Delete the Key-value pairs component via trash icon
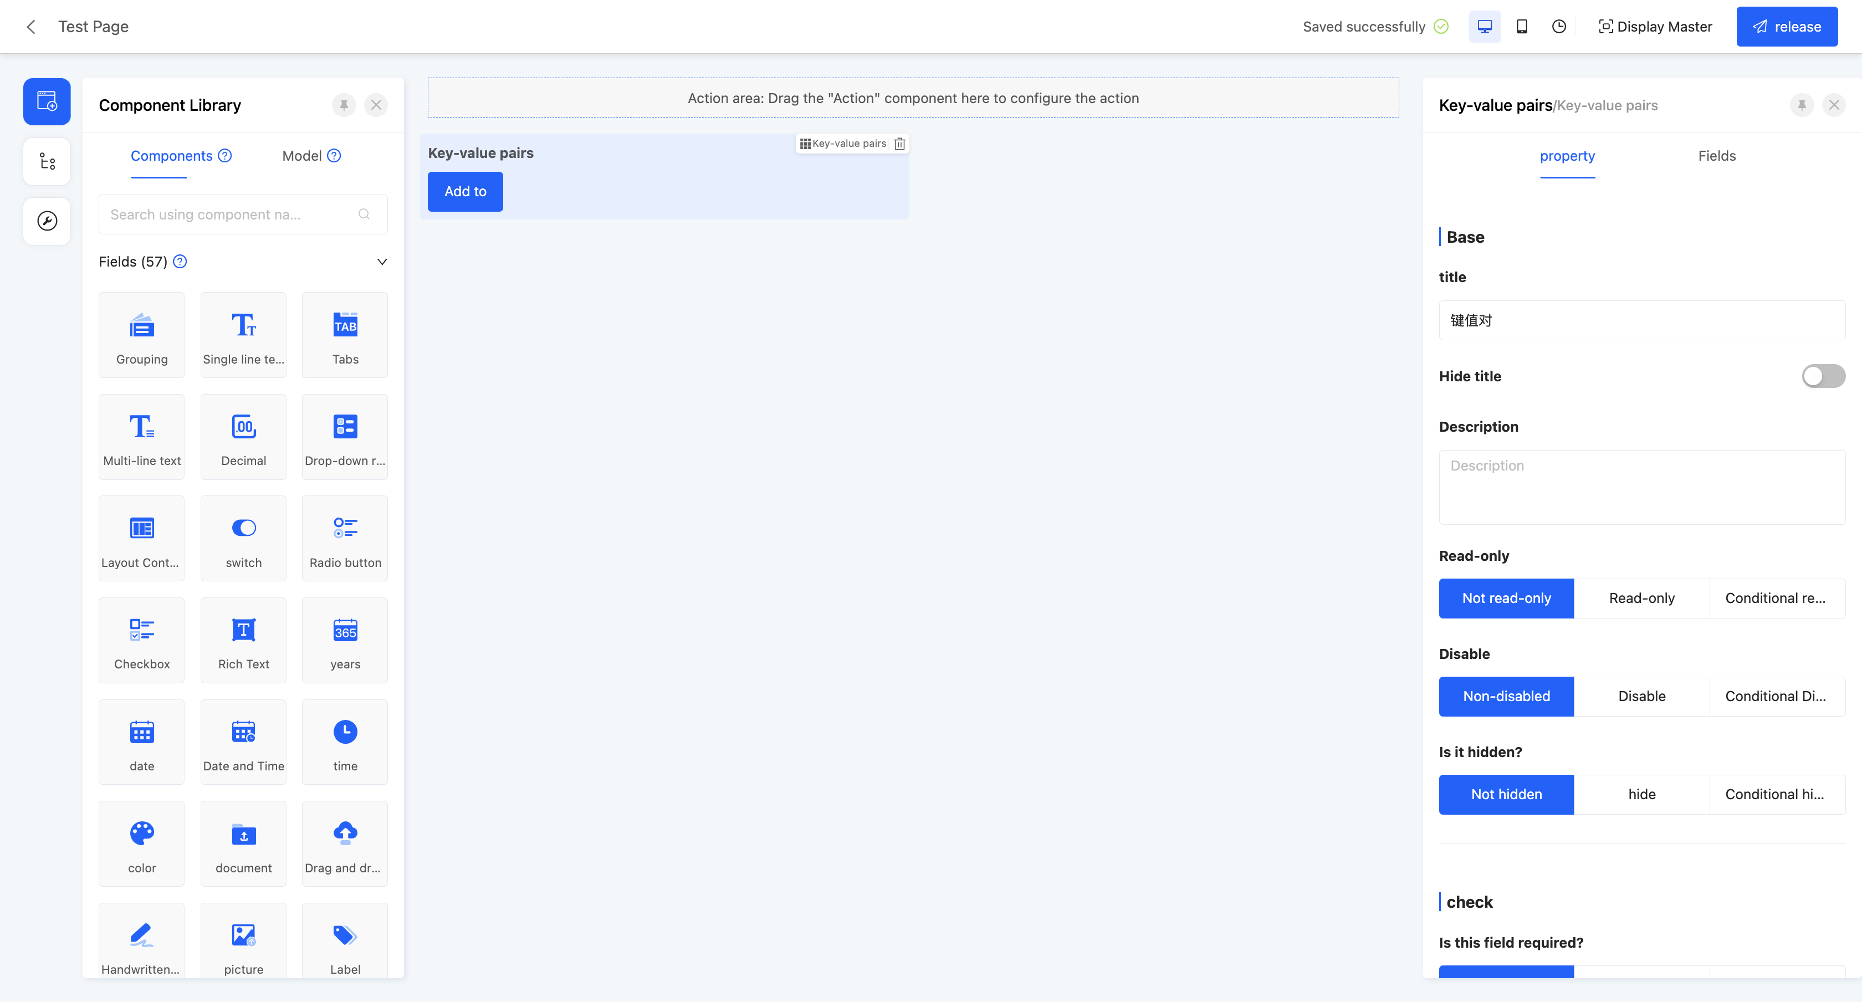Screen dimensions: 1862x1002 pyautogui.click(x=899, y=144)
